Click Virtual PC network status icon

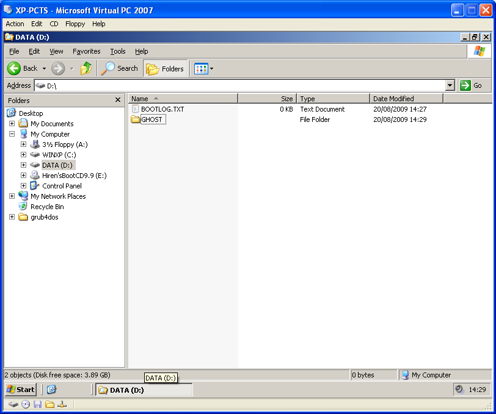62,404
